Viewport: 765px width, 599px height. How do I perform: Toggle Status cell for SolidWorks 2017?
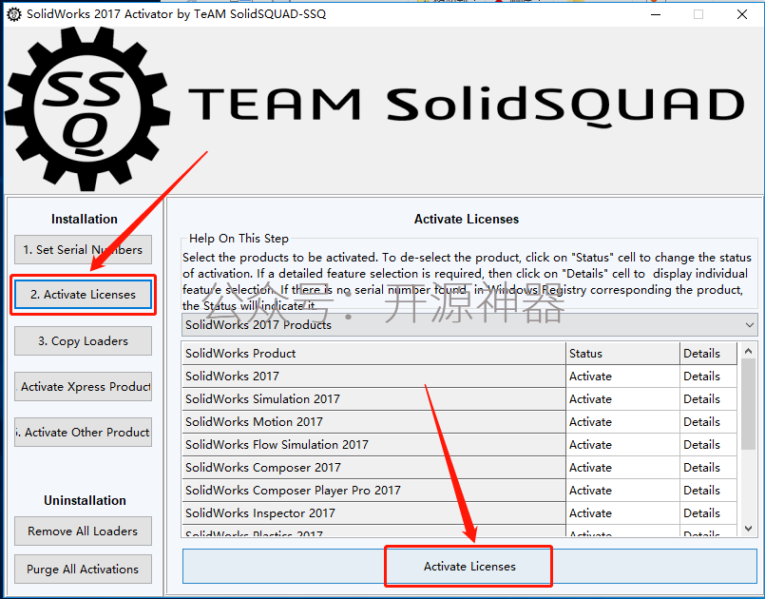coord(622,377)
